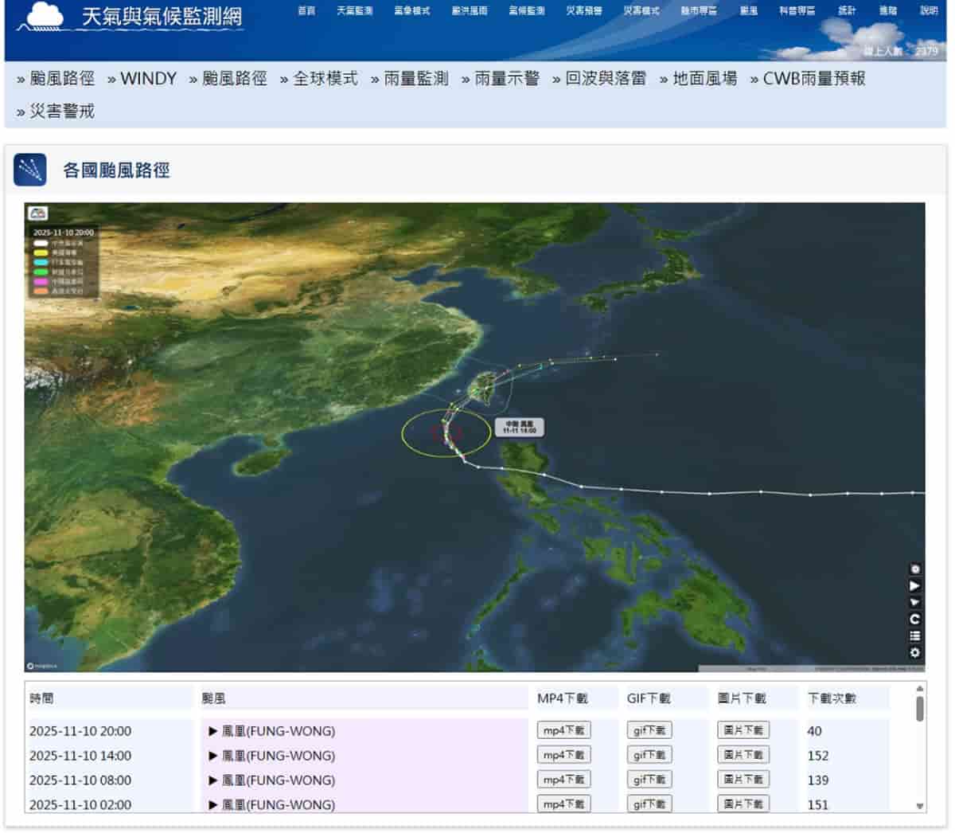Open the WINDY link in the submenu
955x833 pixels.
[x=148, y=79]
